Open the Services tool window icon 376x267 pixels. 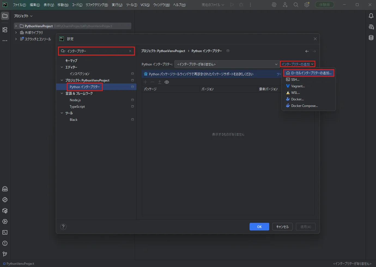click(5, 222)
